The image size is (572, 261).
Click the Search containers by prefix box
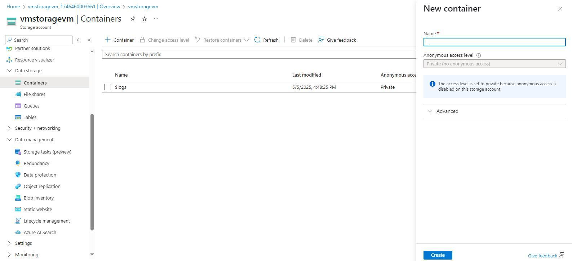259,54
